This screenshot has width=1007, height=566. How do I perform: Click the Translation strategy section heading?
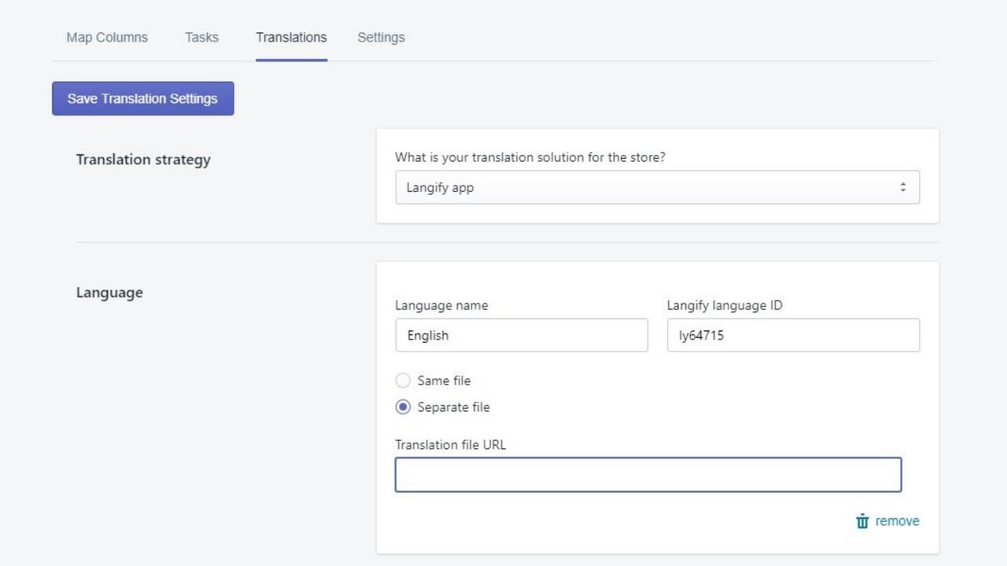pyautogui.click(x=143, y=160)
